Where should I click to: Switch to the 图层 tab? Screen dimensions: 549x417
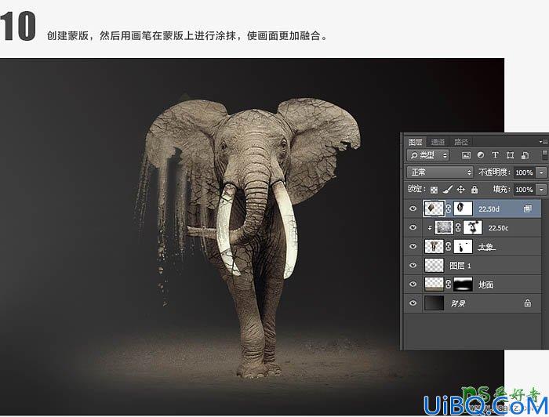coord(415,142)
